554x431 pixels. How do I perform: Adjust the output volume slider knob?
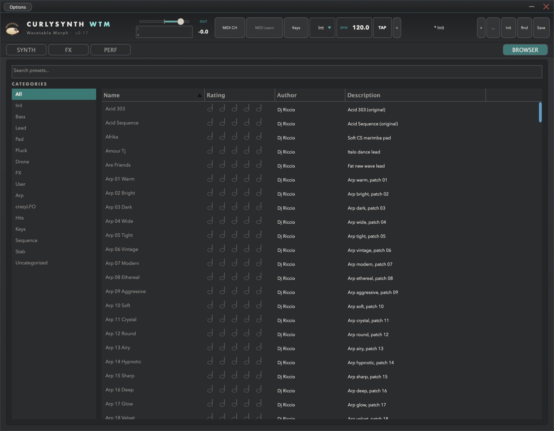point(180,21)
